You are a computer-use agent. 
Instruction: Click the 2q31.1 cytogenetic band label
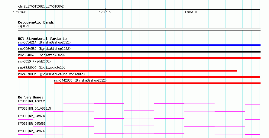point(24,26)
